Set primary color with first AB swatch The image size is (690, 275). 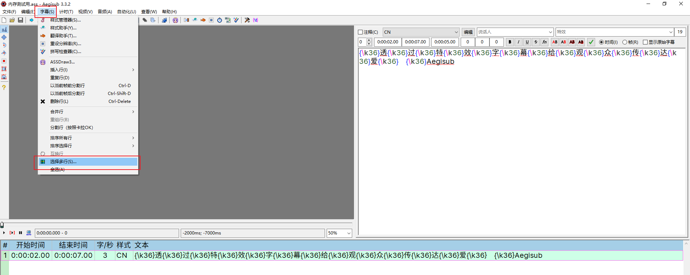click(x=555, y=42)
